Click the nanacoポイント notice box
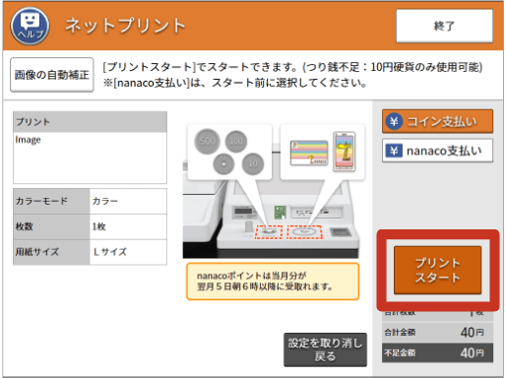The image size is (506, 378). click(273, 282)
